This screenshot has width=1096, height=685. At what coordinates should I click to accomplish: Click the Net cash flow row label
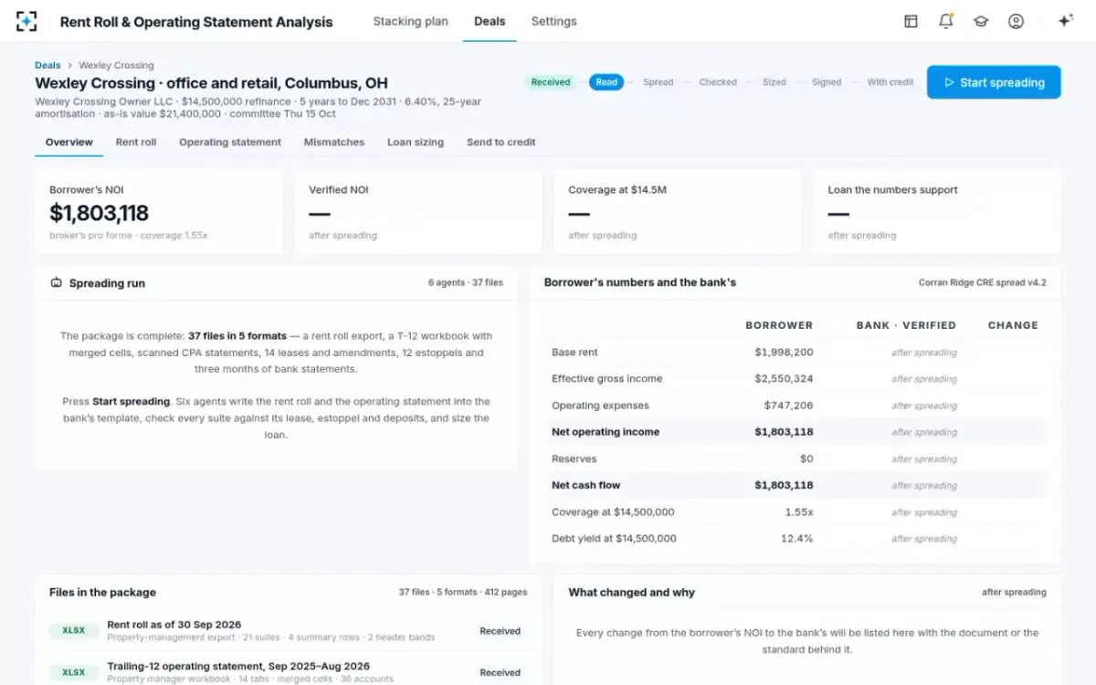click(586, 486)
